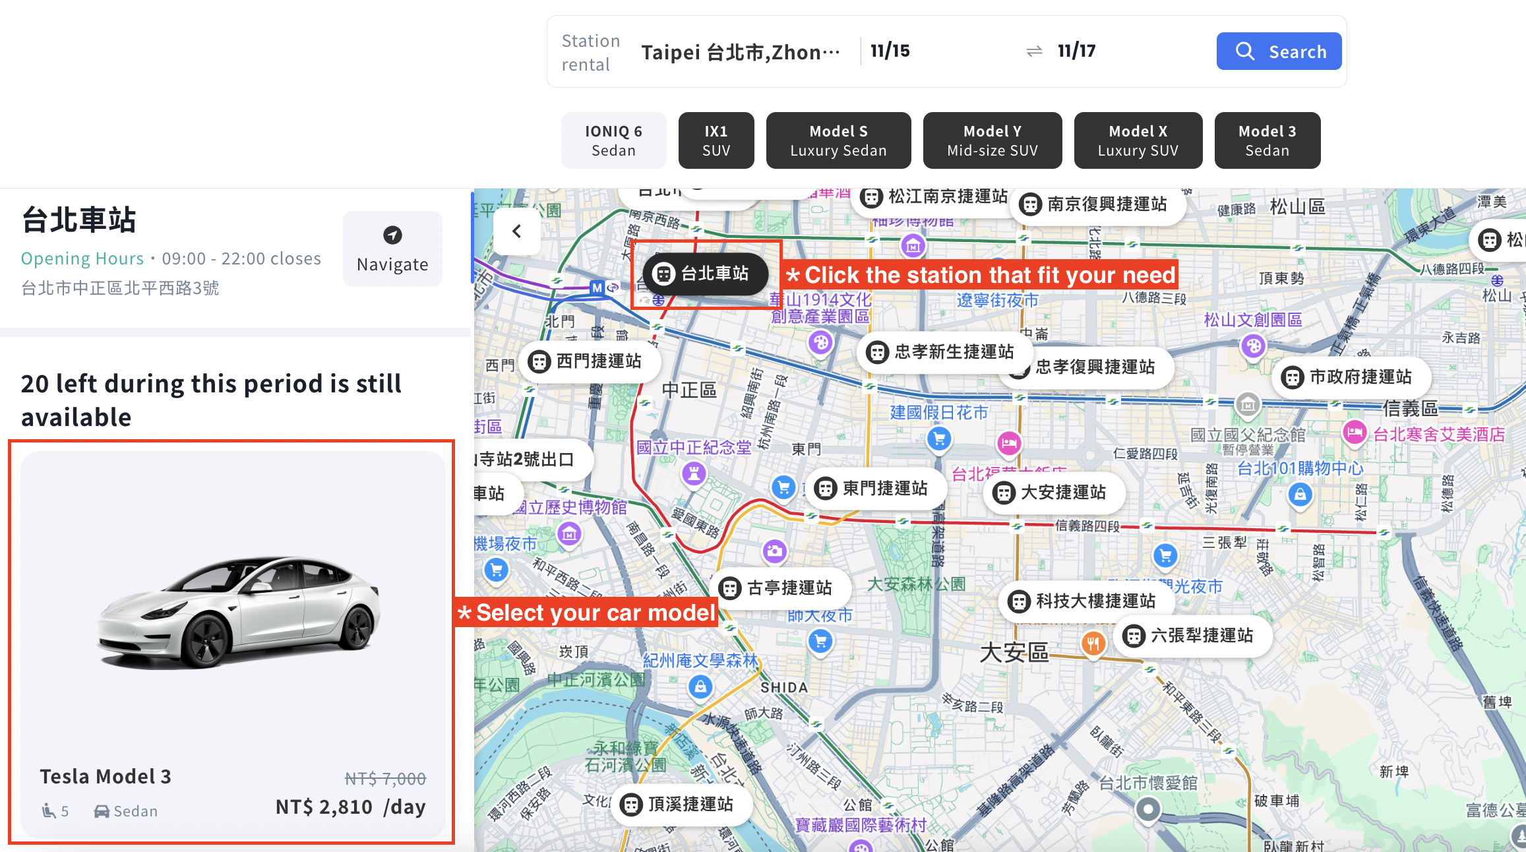The height and width of the screenshot is (852, 1526).
Task: Click the date swap arrows icon
Action: point(1034,51)
